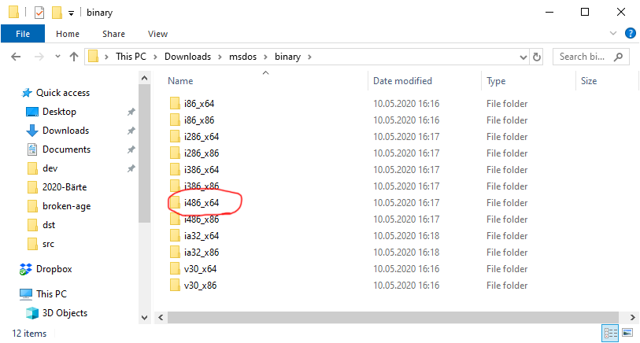The width and height of the screenshot is (640, 343).
Task: Select the i86_x64 folder
Action: pyautogui.click(x=199, y=104)
